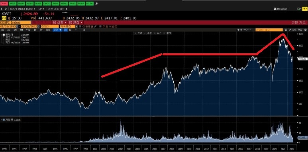Image resolution: width=308 pixels, height=152 pixels.
Task: Collapse panel with double left chevron icon
Action: [286, 30]
